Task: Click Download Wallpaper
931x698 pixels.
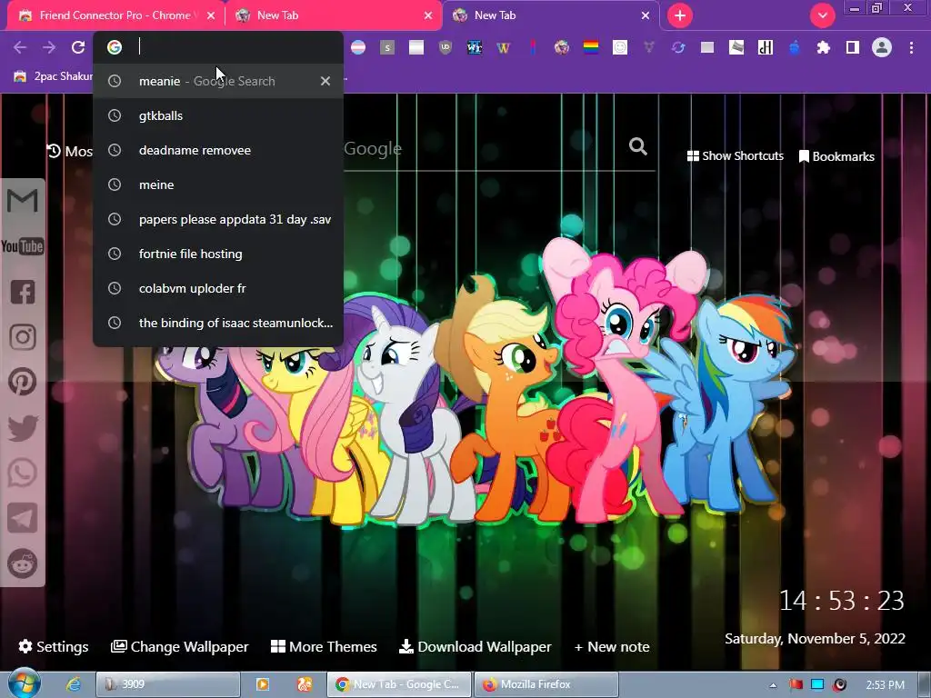Action: coord(475,646)
